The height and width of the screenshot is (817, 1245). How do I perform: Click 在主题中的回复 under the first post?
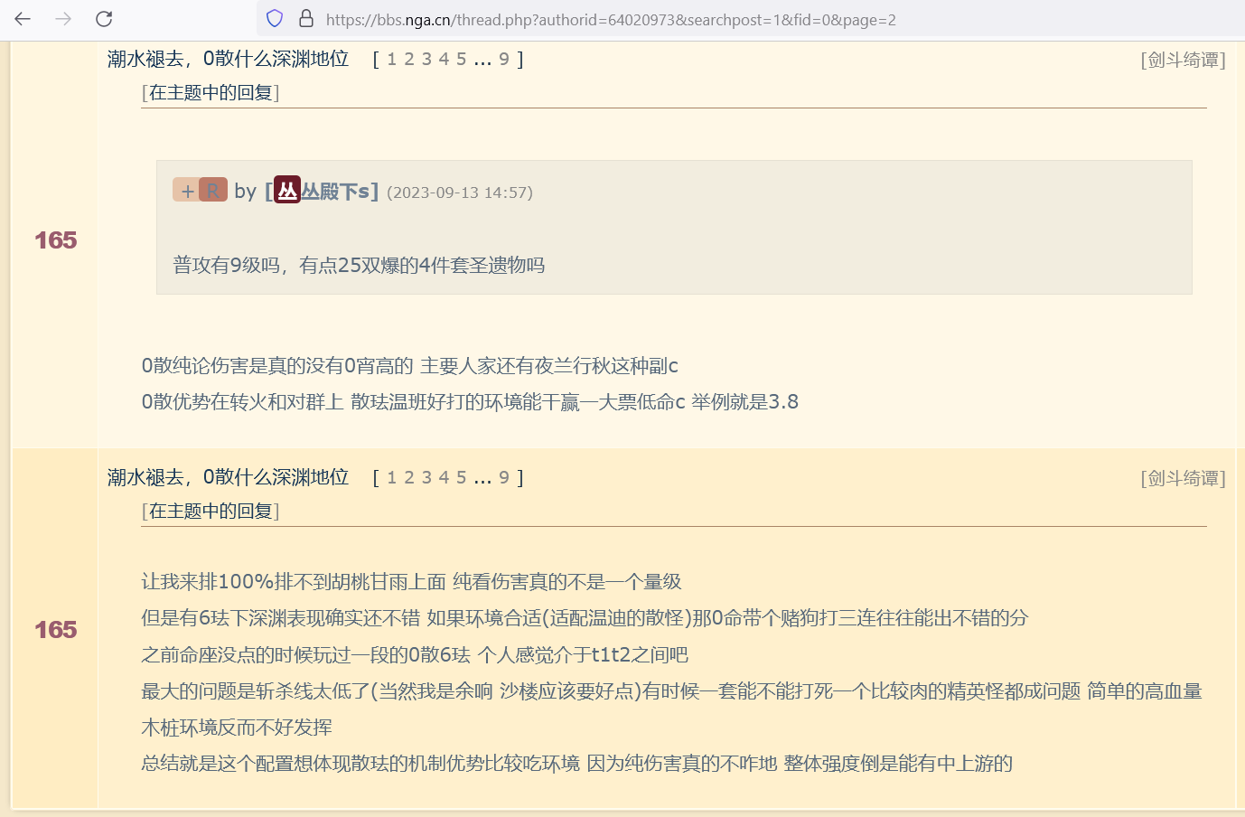[x=211, y=93]
